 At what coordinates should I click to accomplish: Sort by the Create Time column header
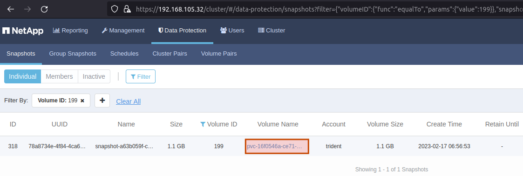click(x=444, y=124)
